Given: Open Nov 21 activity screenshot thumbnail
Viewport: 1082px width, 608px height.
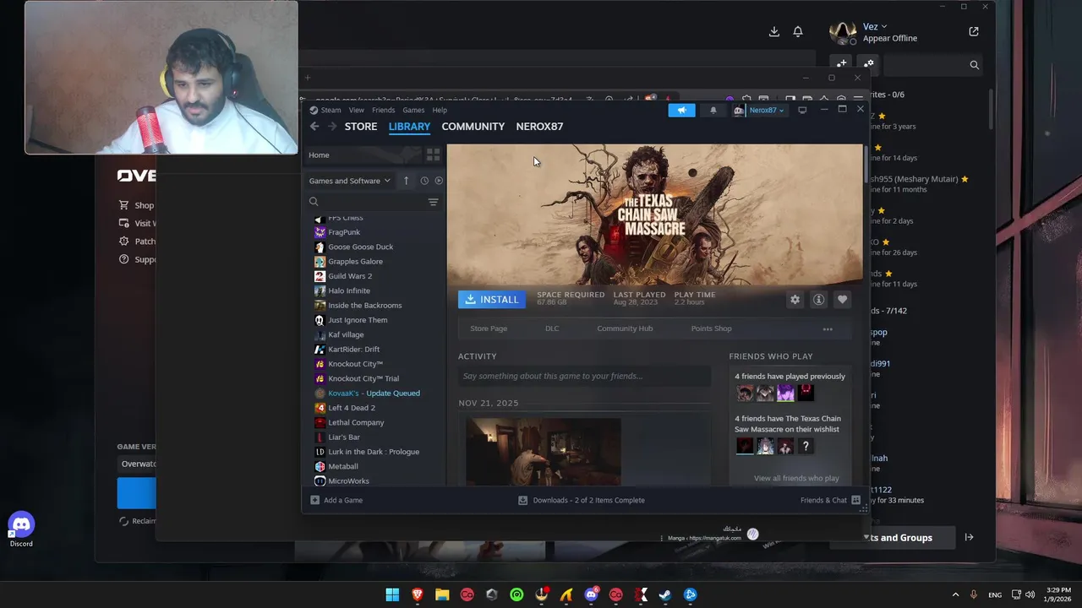Looking at the screenshot, I should tap(543, 453).
